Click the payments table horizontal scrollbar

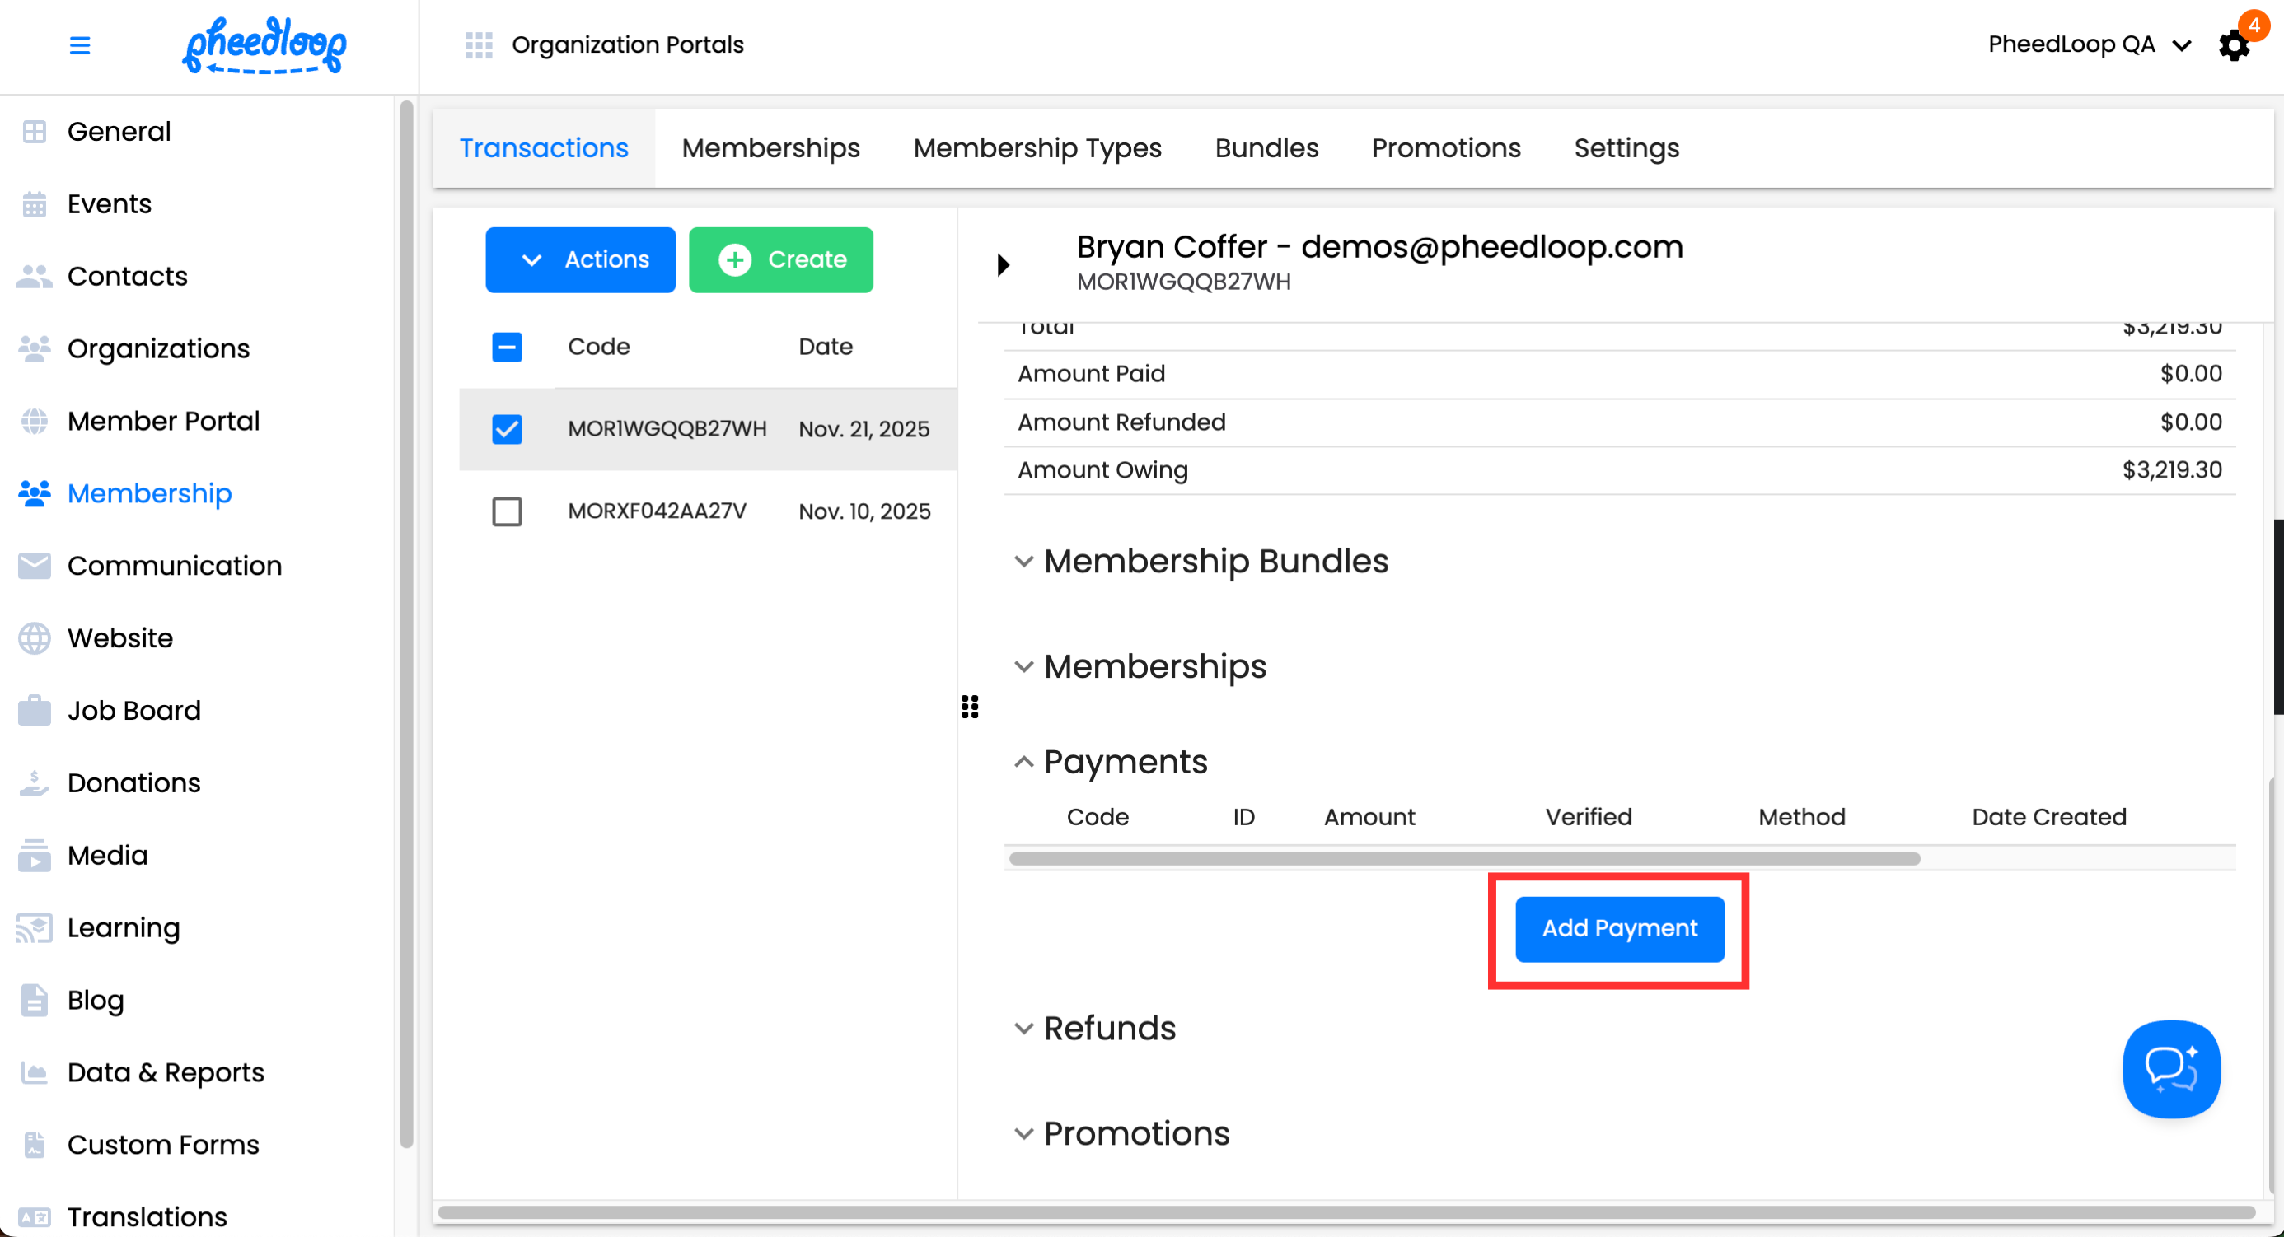(x=1464, y=859)
